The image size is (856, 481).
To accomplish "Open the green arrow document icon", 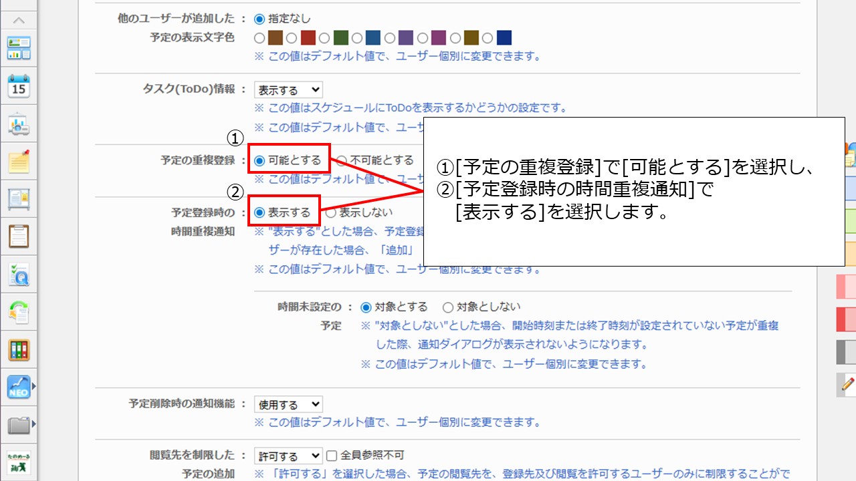I will point(19,312).
